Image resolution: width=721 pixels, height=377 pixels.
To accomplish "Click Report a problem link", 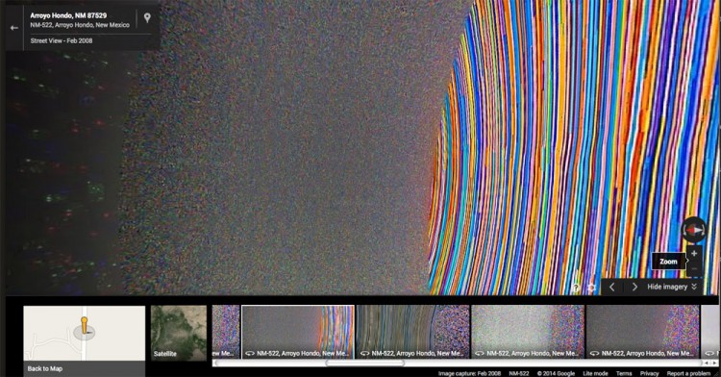I will coord(688,373).
